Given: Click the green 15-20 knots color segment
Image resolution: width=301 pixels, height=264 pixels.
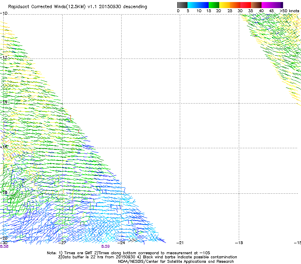Looking at the screenshot, I should click(x=214, y=5).
